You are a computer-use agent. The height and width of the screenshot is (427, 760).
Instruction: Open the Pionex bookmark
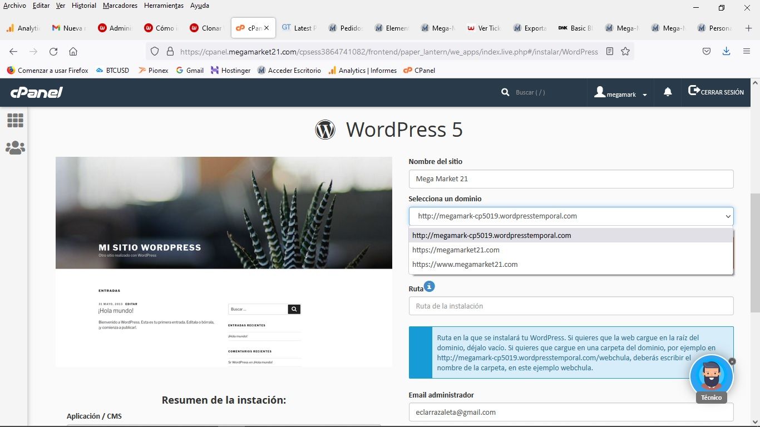click(153, 71)
